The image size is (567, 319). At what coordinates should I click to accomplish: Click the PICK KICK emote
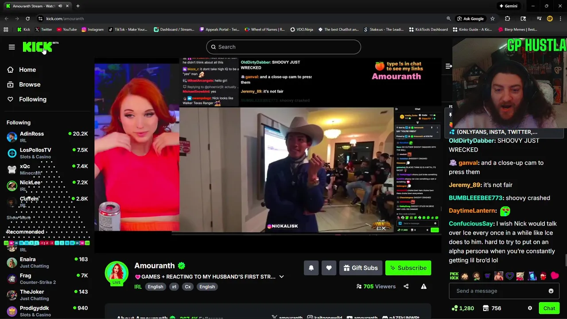(x=454, y=276)
